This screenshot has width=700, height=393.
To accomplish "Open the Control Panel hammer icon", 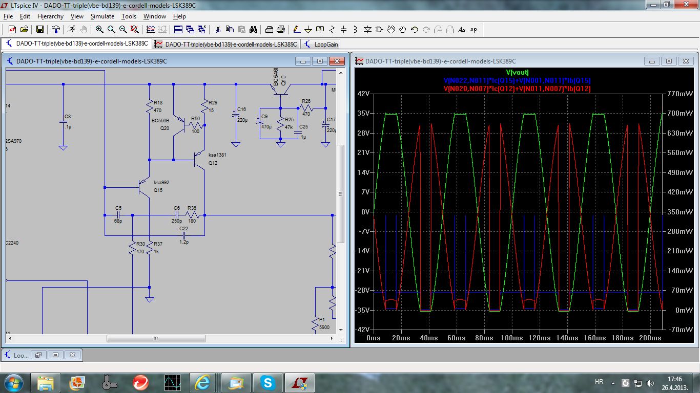I will (55, 29).
